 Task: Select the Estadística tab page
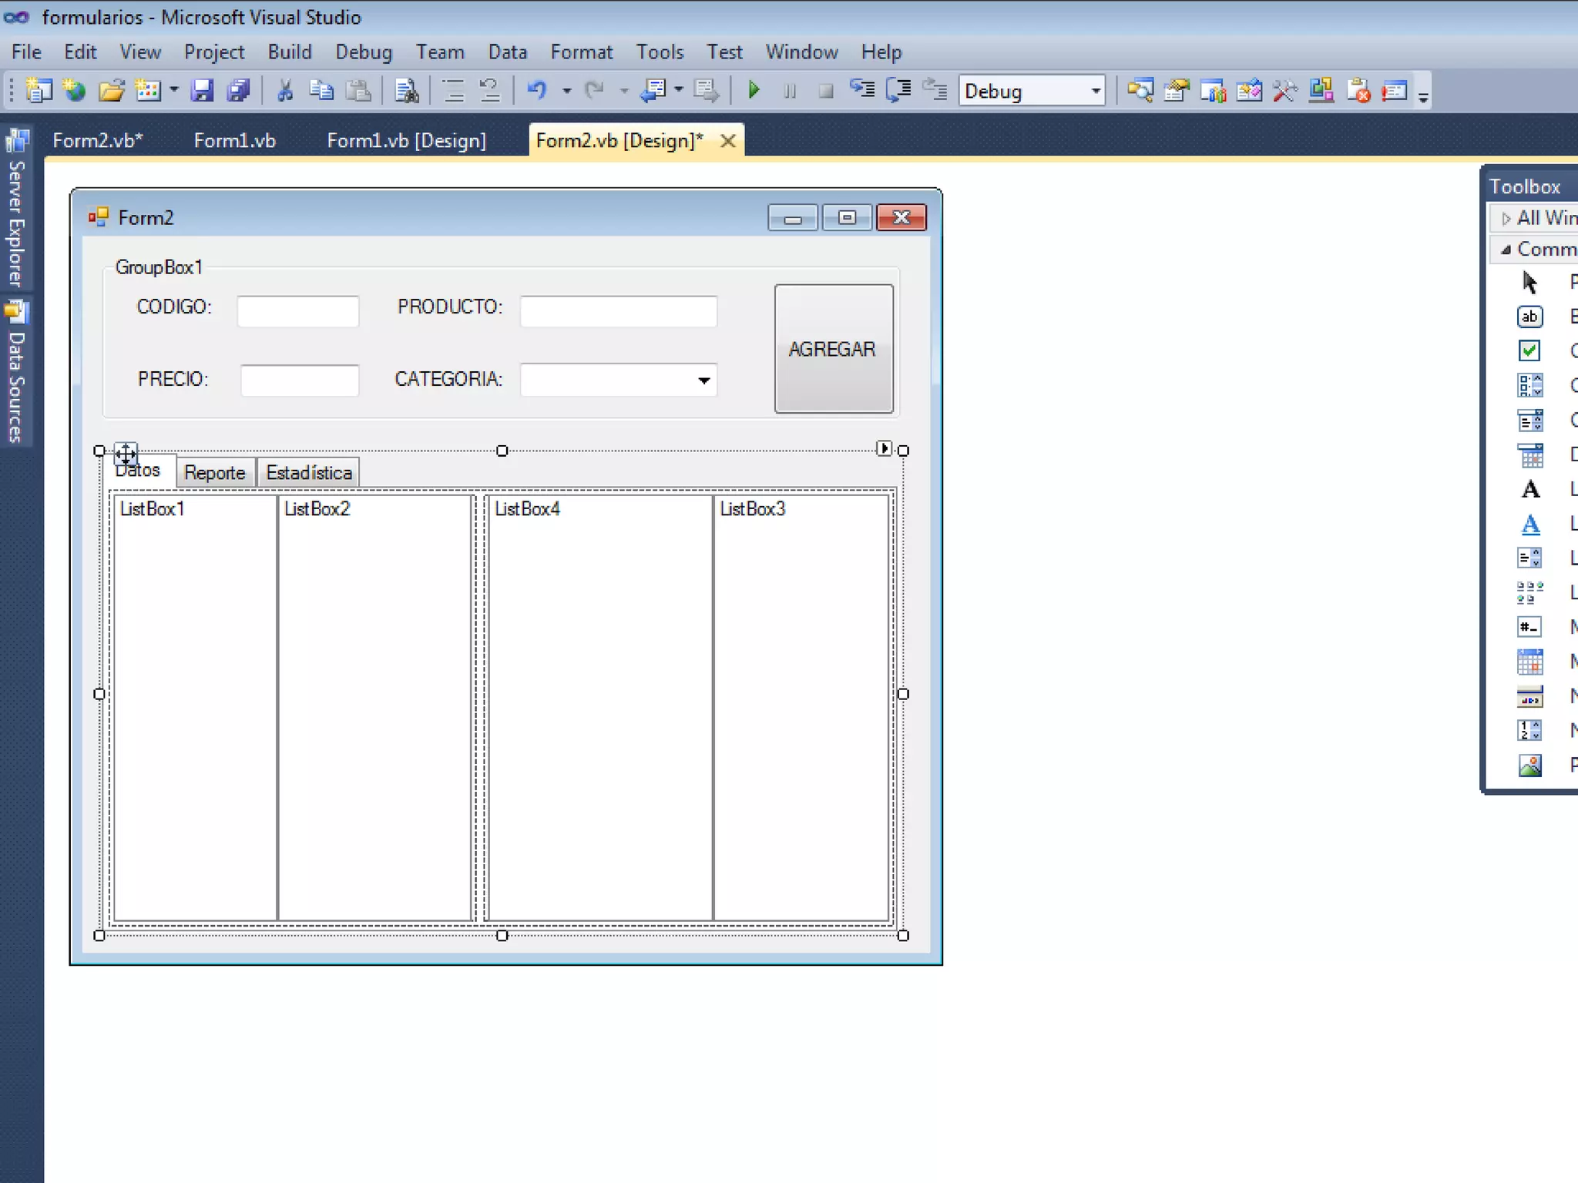309,473
